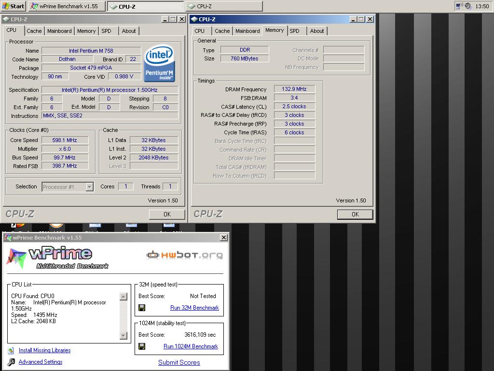Image resolution: width=494 pixels, height=371 pixels.
Task: Click the Specification field text
Action: click(110, 90)
